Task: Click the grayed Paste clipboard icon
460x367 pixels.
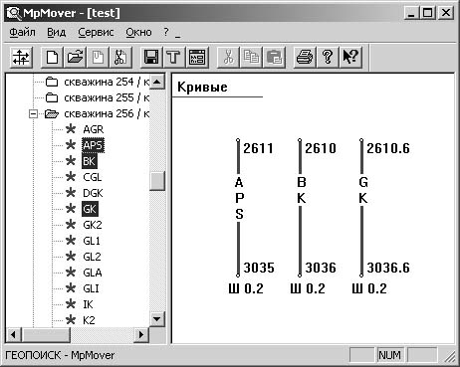Action: coord(274,58)
